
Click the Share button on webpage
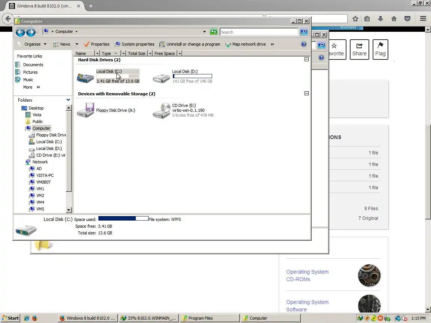pyautogui.click(x=359, y=49)
